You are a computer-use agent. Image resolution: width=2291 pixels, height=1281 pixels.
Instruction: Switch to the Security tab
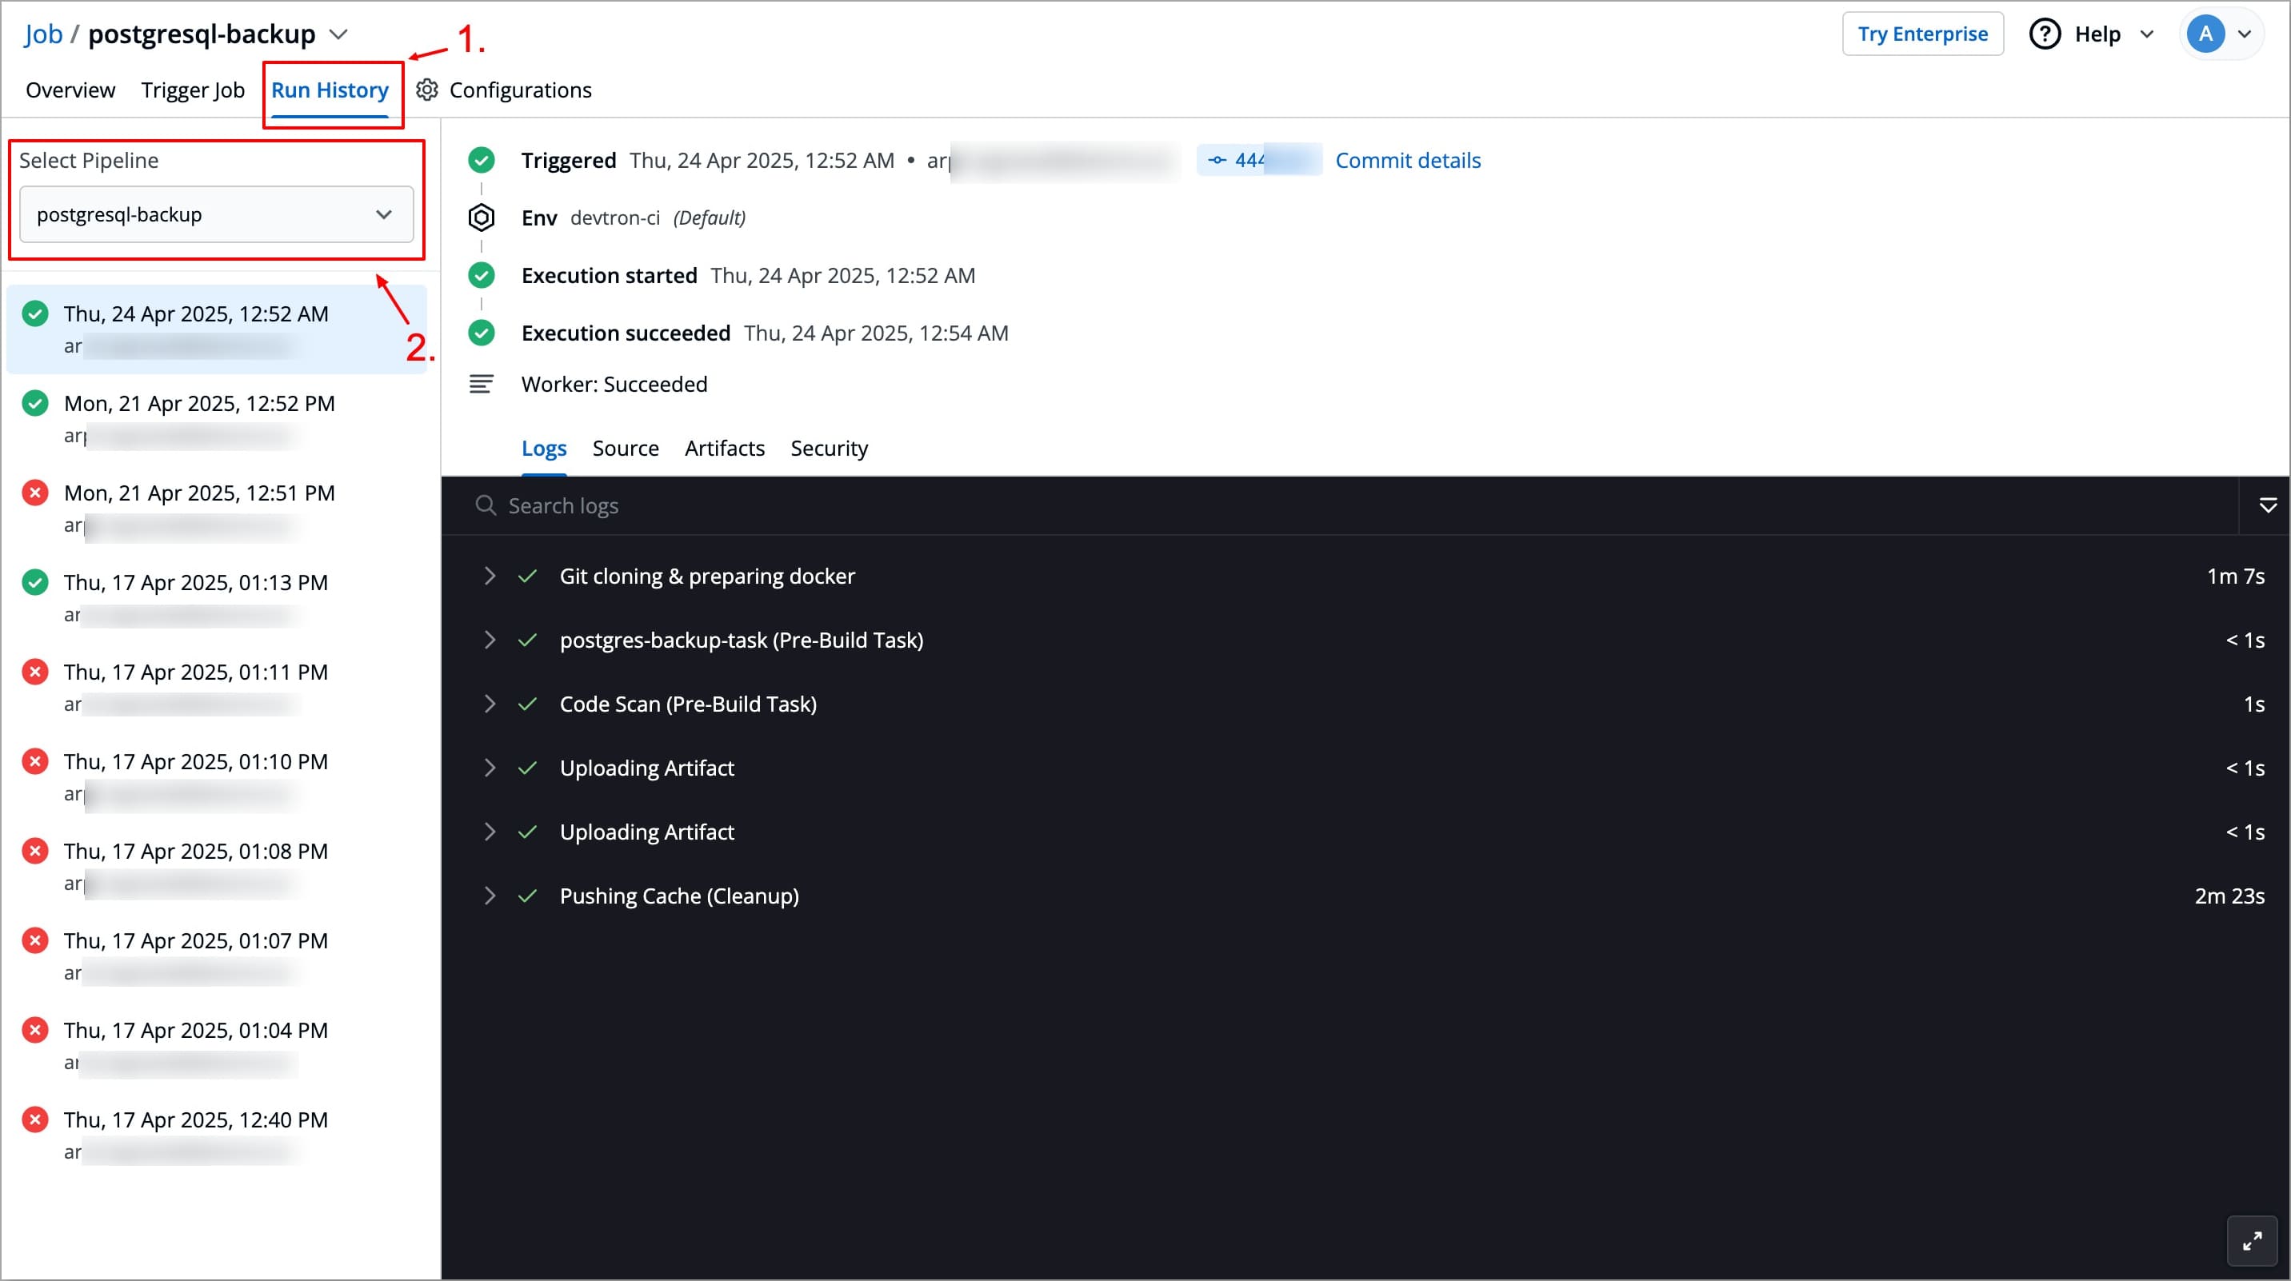click(x=829, y=448)
